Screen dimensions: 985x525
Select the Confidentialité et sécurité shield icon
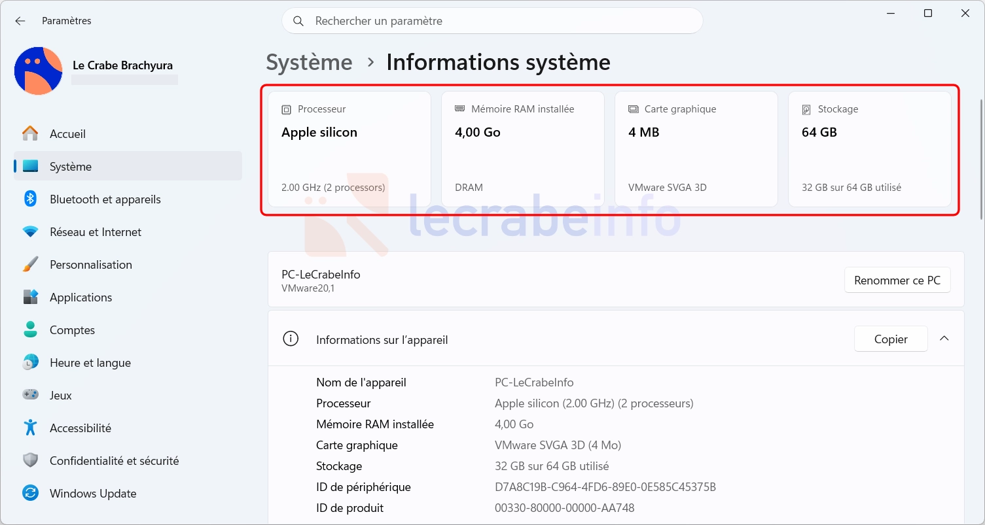tap(30, 461)
